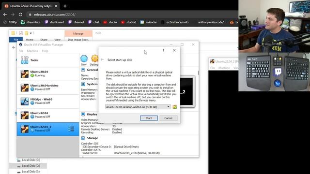Viewport: 310px width, 174px height.
Task: Click the System section icon
Action: pyautogui.click(x=83, y=84)
